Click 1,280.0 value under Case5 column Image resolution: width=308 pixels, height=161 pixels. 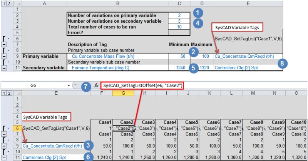[188, 158]
